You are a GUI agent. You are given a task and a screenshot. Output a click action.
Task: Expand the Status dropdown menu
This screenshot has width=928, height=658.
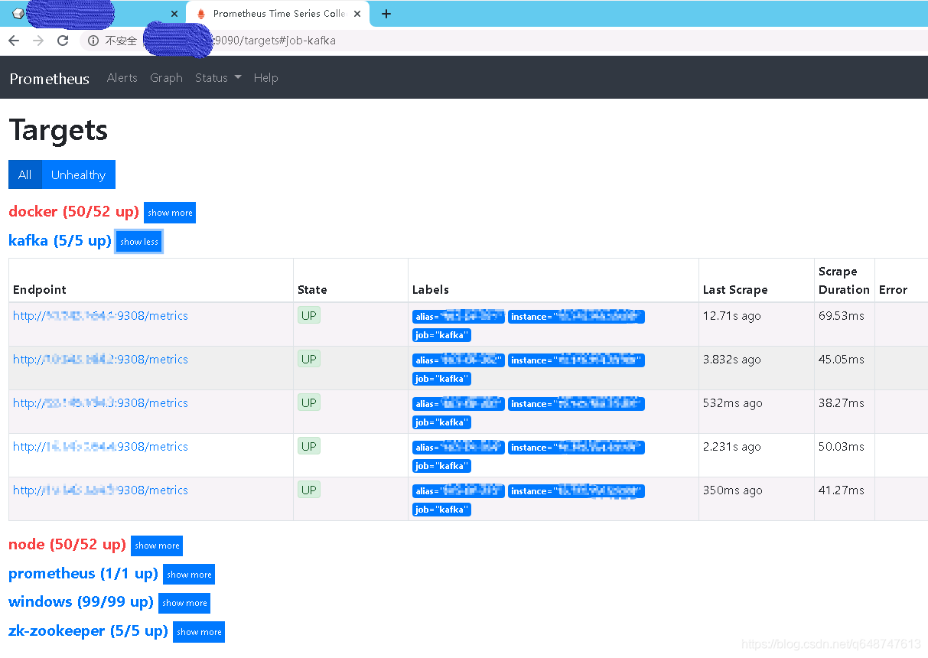coord(218,78)
